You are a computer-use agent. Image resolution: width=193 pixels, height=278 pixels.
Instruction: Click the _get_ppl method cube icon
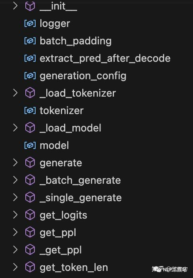(x=30, y=249)
